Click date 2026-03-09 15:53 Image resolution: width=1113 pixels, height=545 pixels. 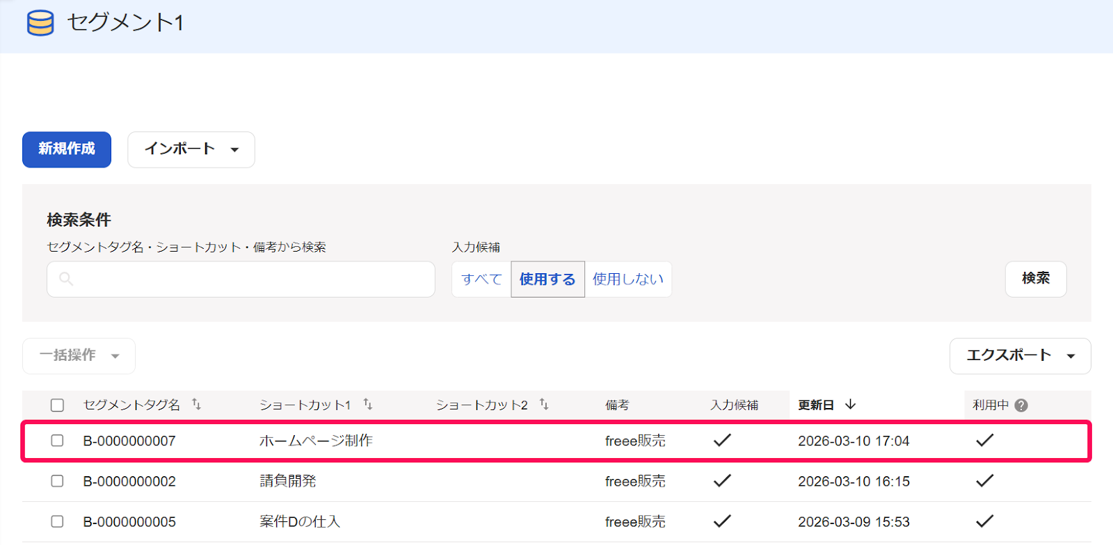854,521
